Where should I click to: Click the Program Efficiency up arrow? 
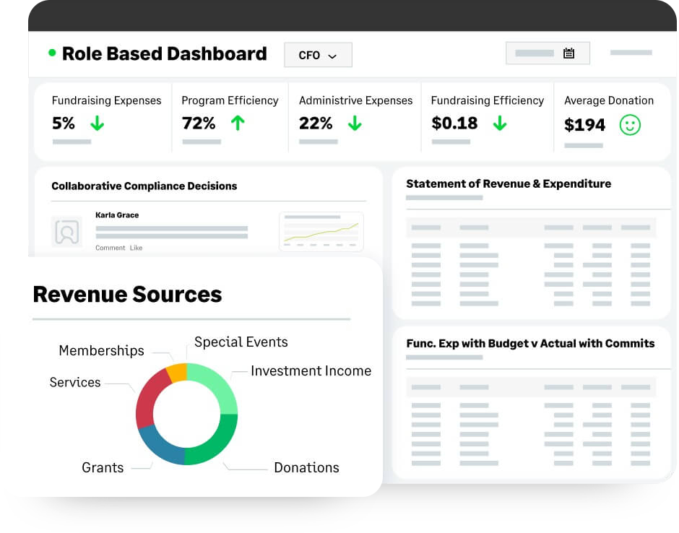[x=238, y=123]
